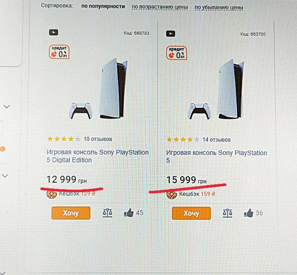Open 14 отзывов reviews link
This screenshot has width=297, height=275.
217,140
